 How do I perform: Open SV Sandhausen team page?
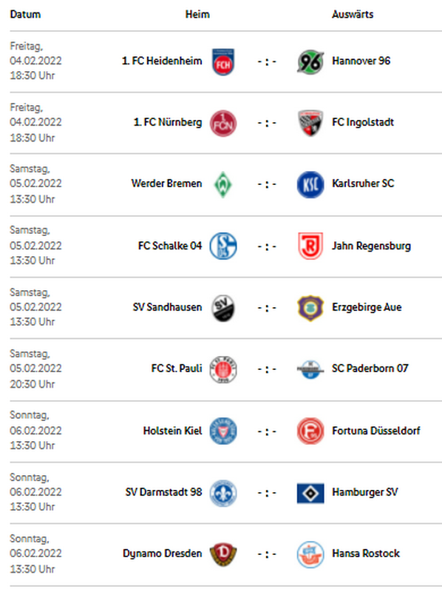click(x=168, y=307)
